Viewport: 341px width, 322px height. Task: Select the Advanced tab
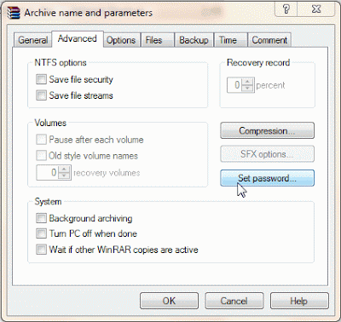pos(78,38)
